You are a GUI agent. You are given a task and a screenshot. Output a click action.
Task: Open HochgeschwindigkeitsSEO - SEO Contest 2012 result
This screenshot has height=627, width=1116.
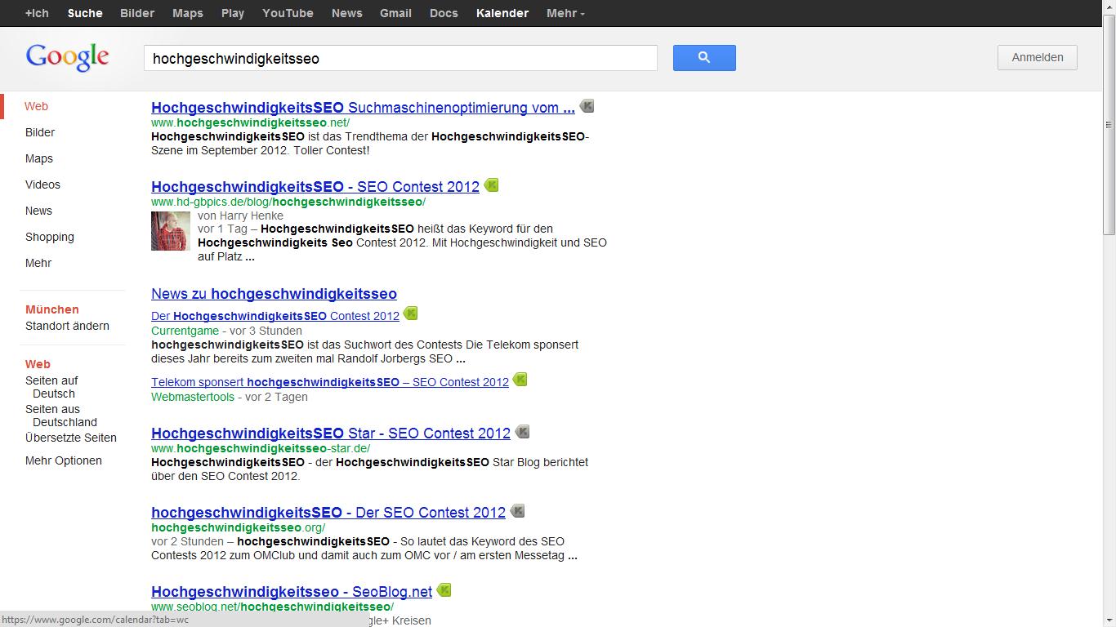pos(315,186)
